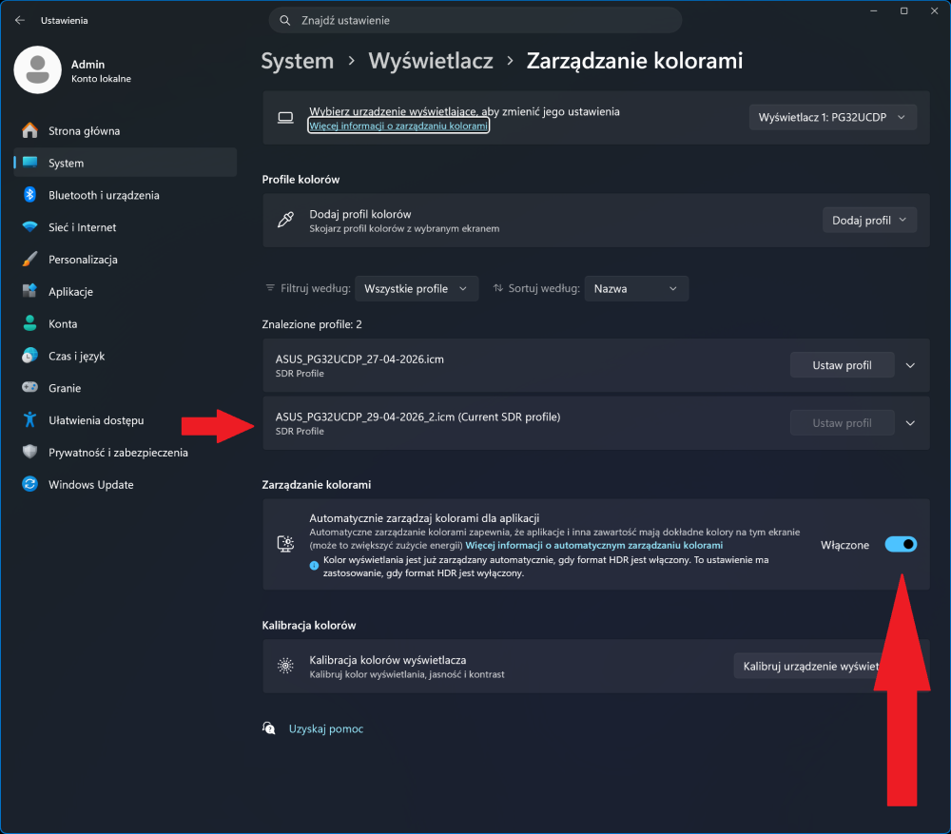Click the Strona główna home icon

29,130
